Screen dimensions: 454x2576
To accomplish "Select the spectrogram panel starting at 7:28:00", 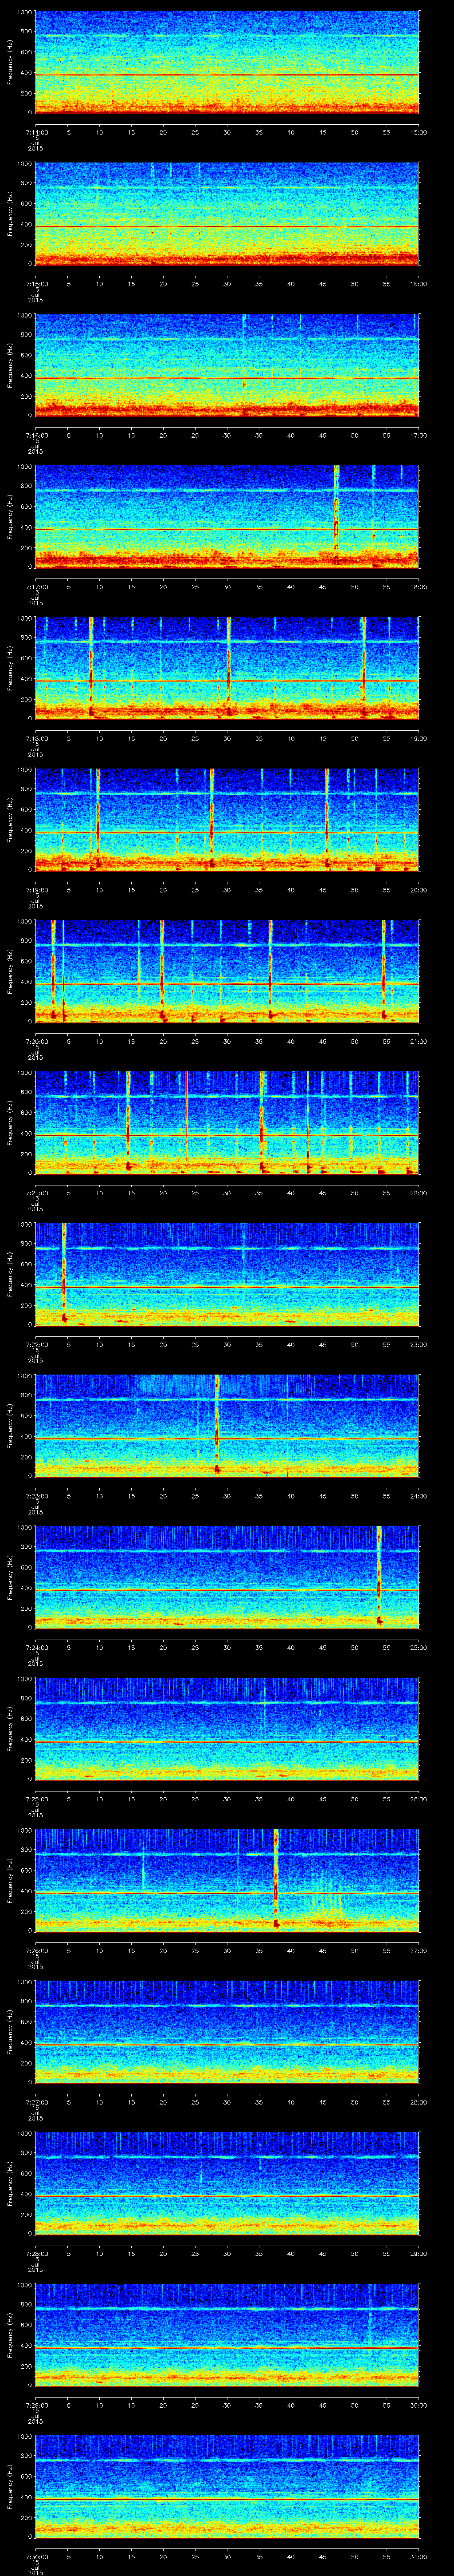I will click(x=227, y=2184).
